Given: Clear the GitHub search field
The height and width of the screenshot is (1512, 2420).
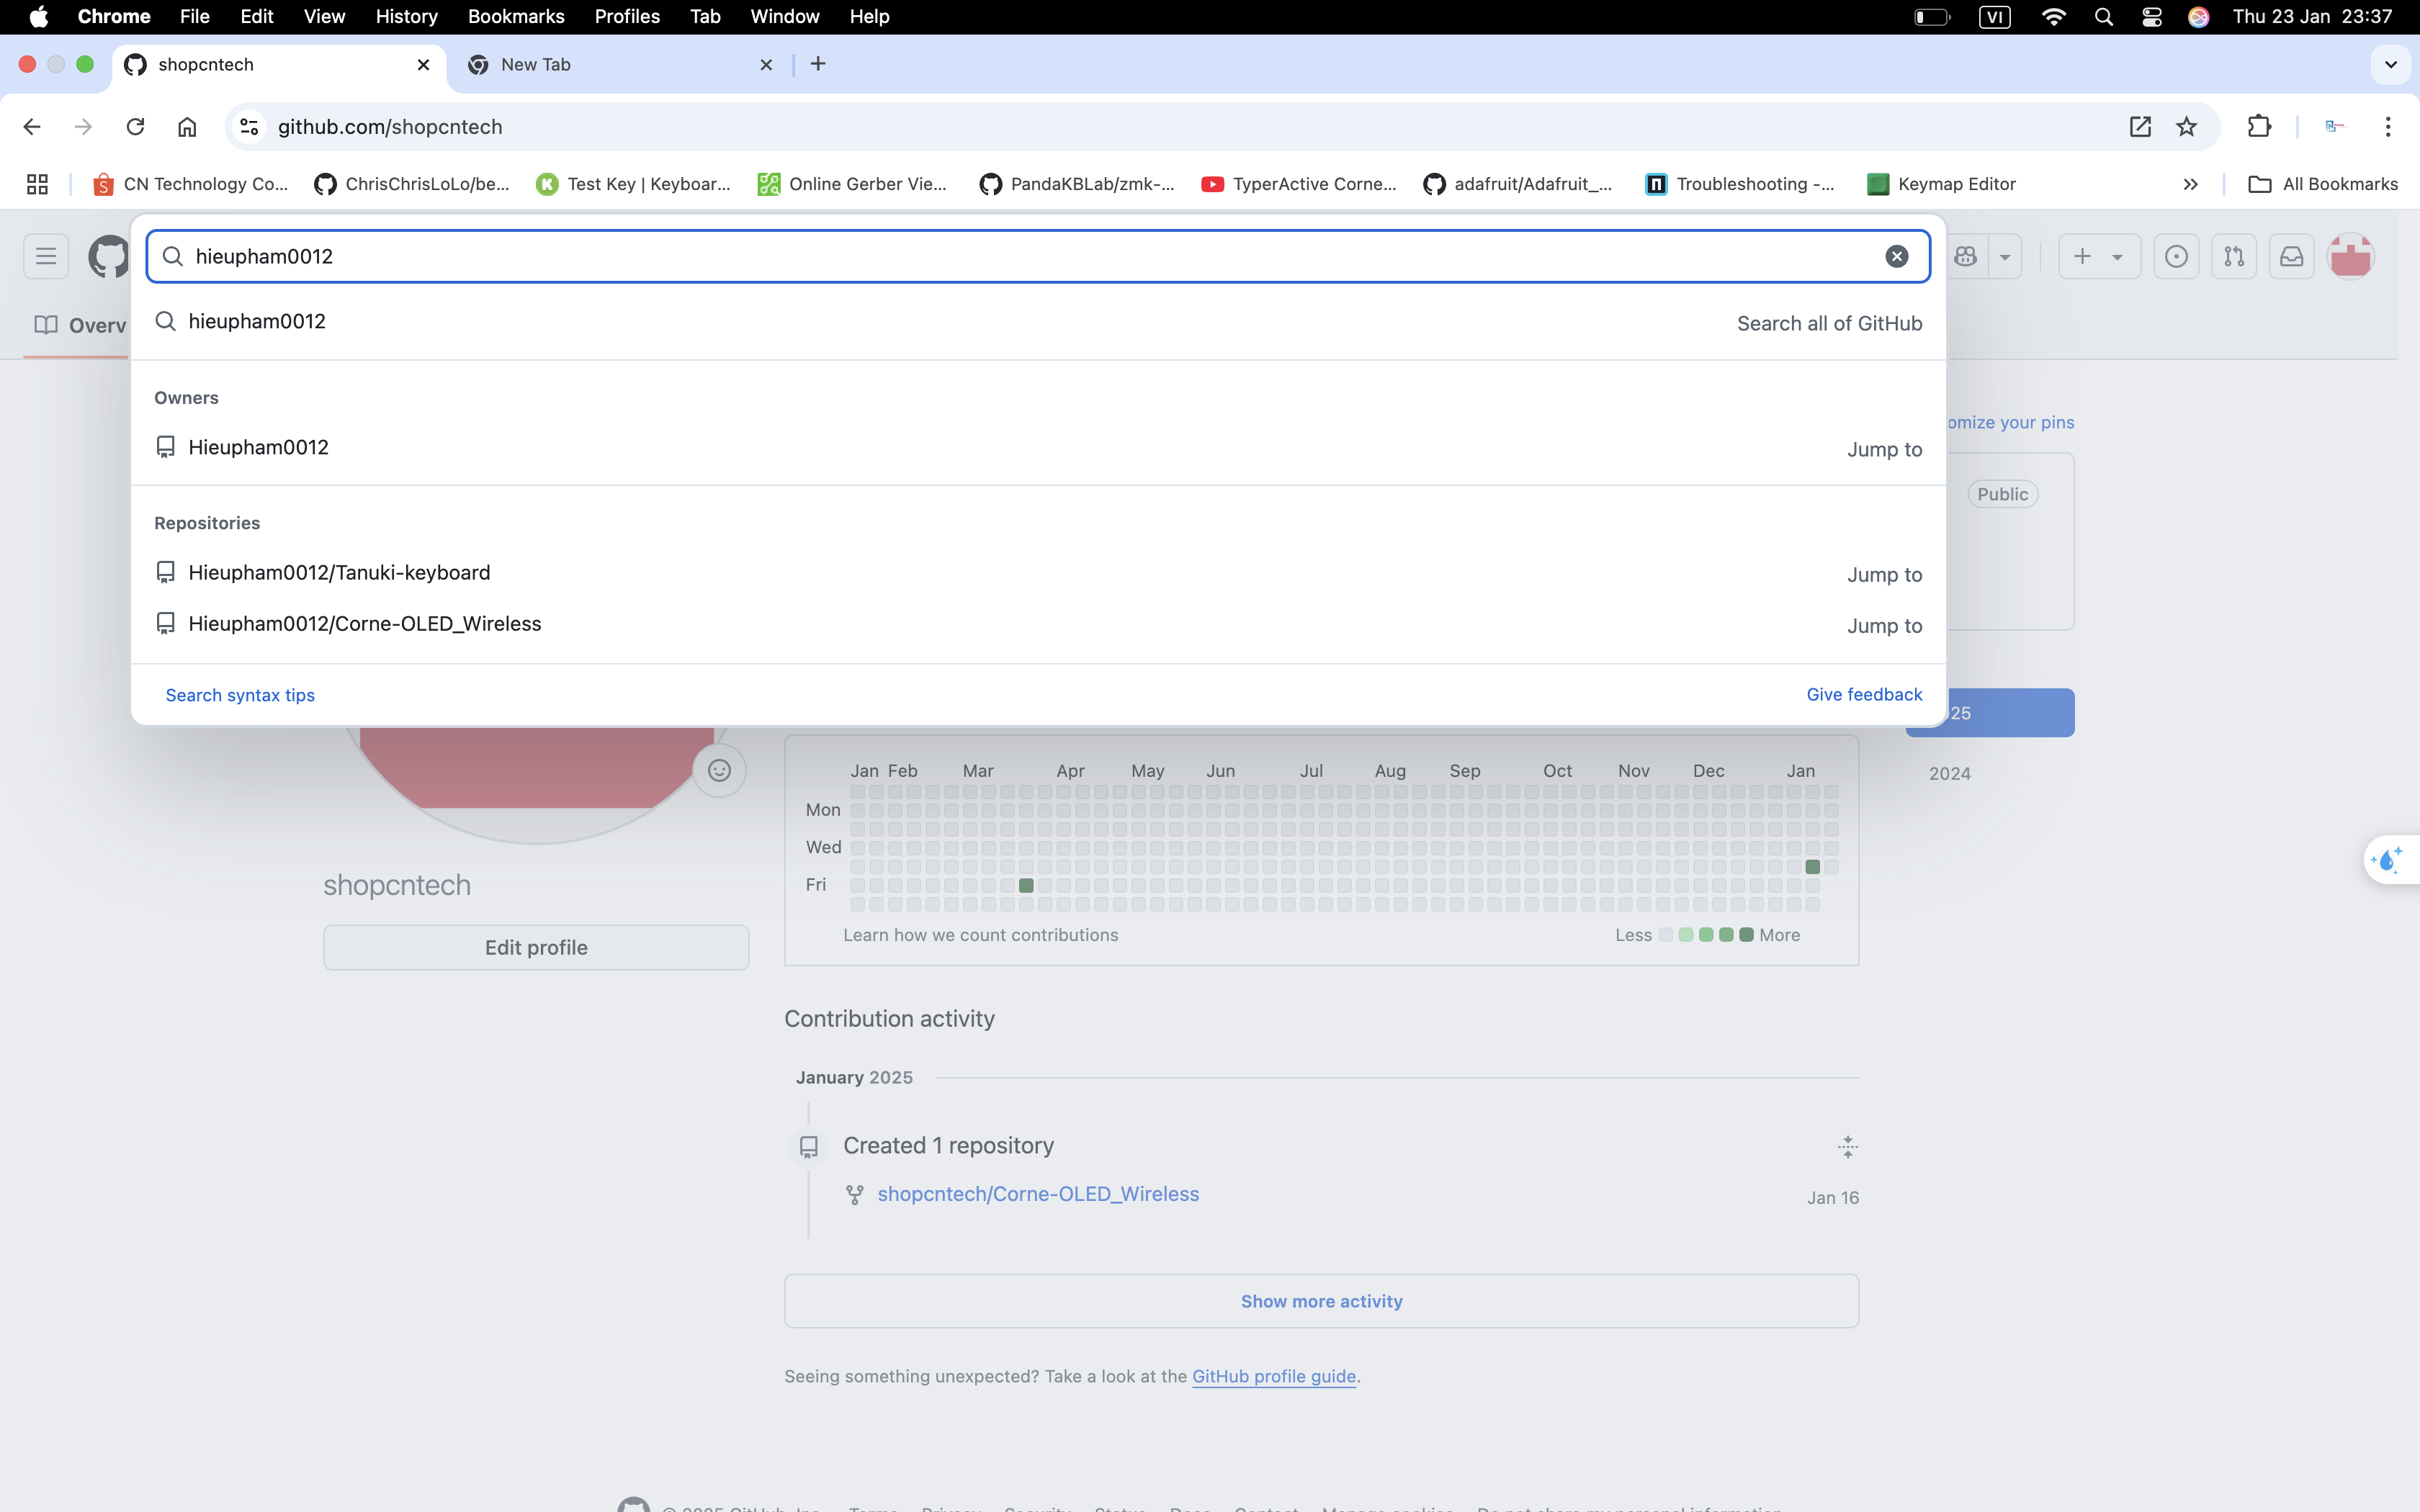Looking at the screenshot, I should 1896,256.
